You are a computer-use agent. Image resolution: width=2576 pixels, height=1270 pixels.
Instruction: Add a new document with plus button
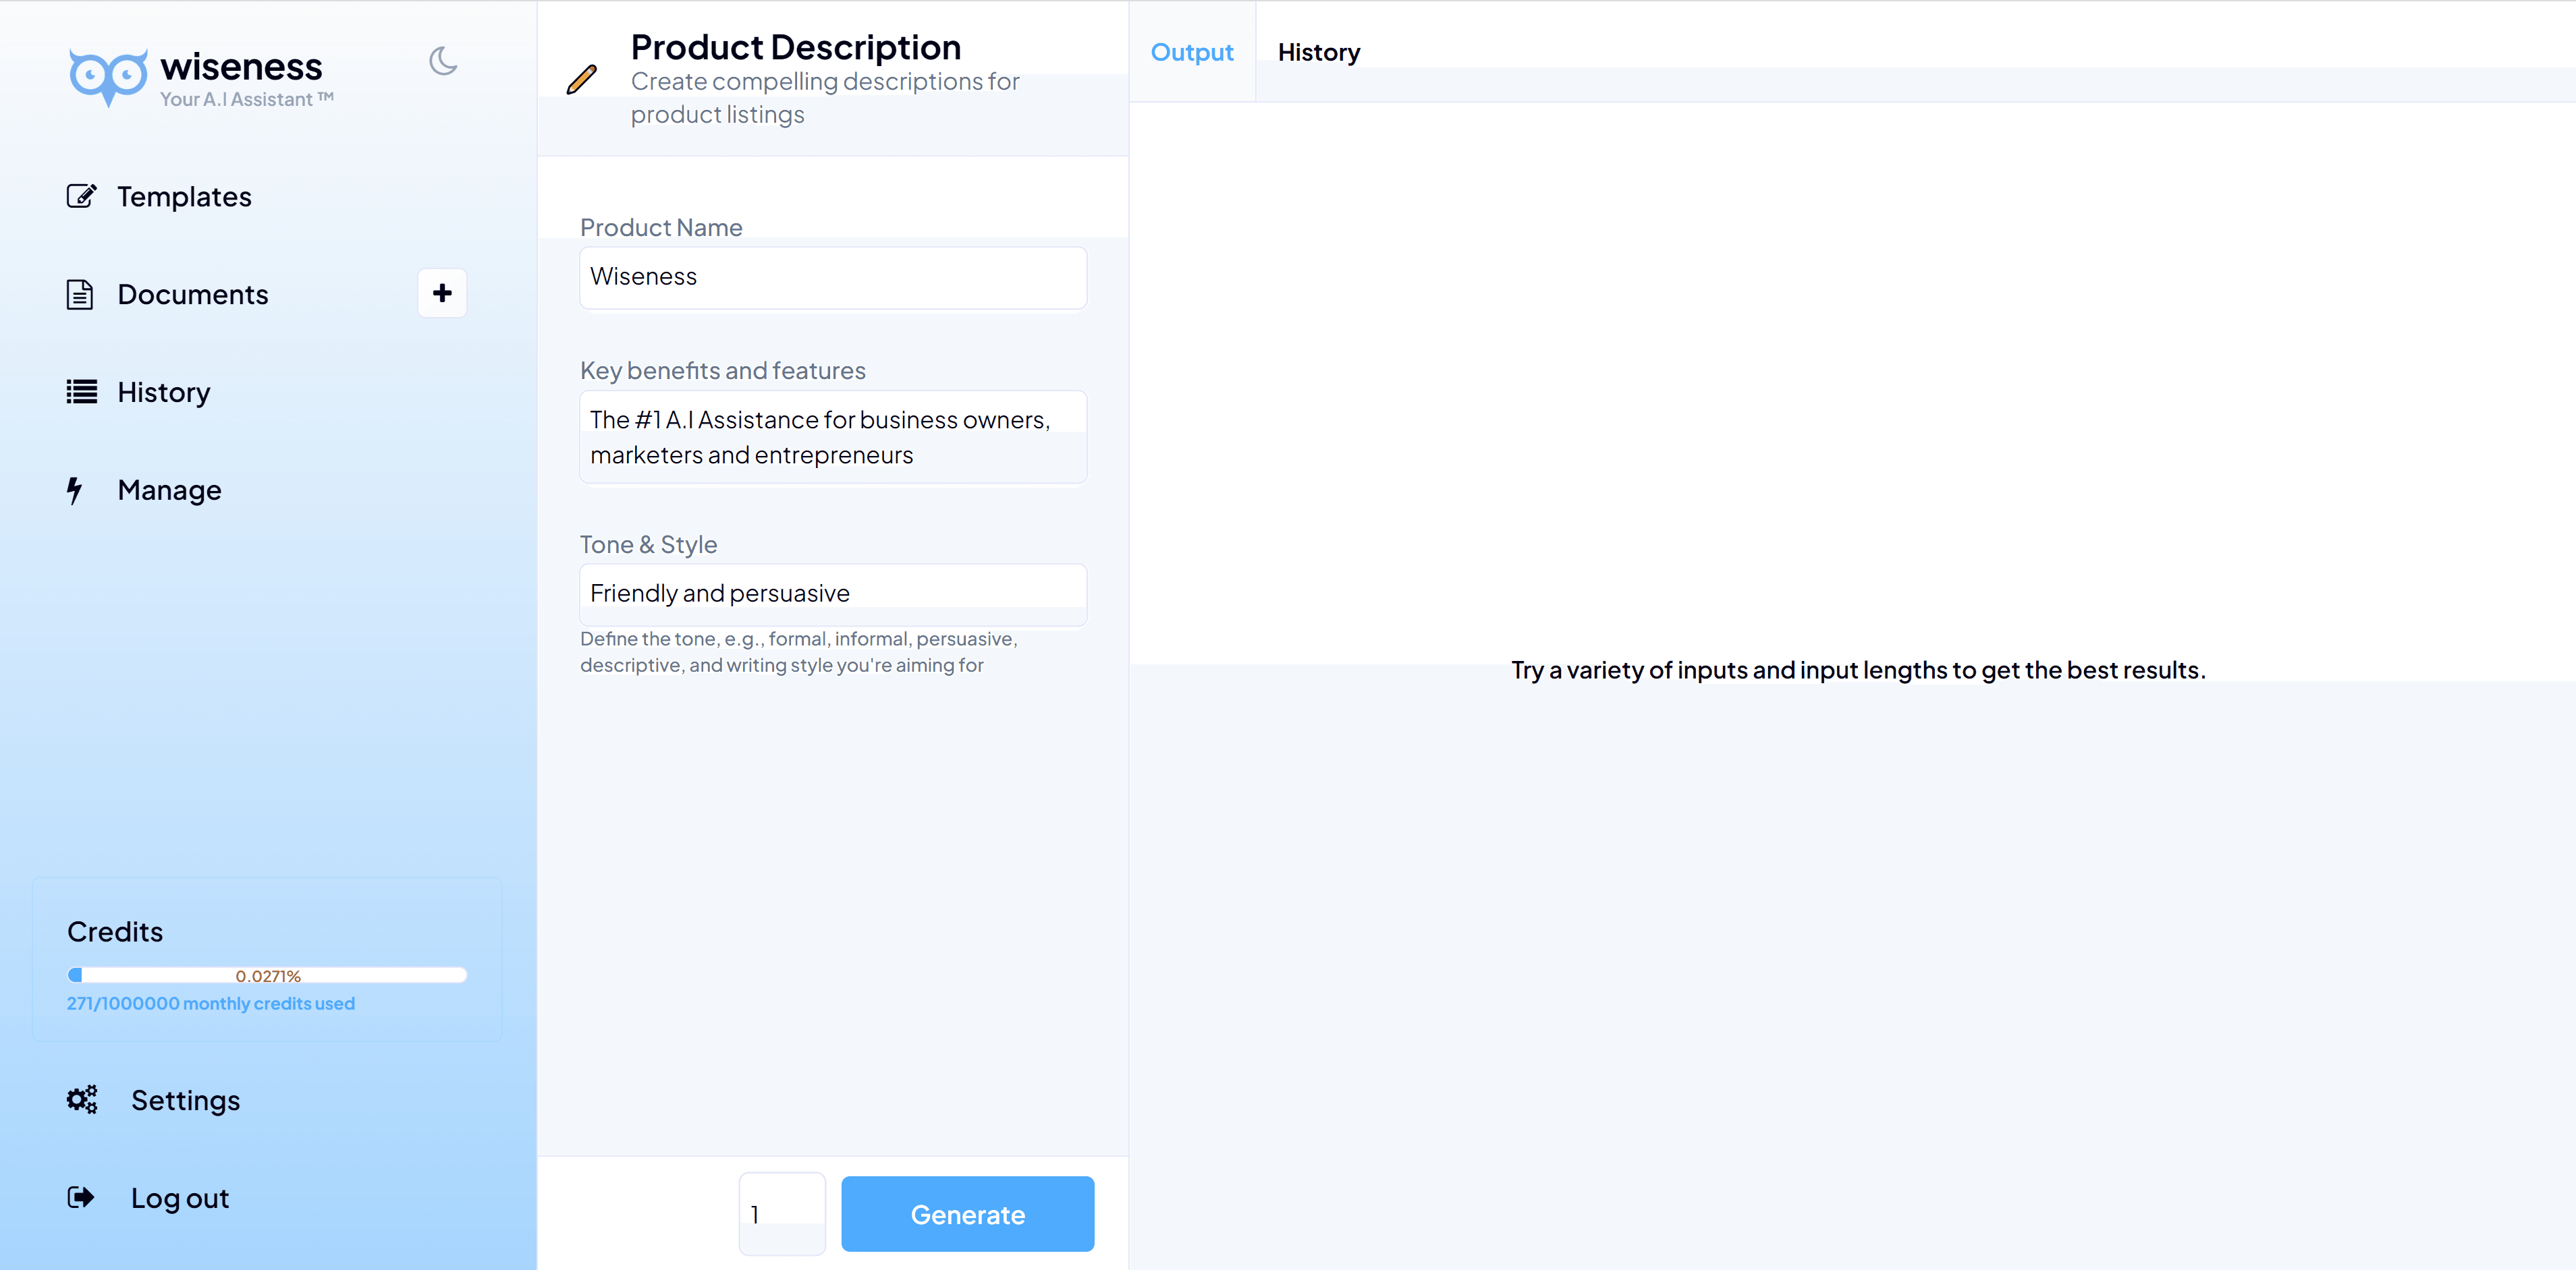tap(442, 293)
